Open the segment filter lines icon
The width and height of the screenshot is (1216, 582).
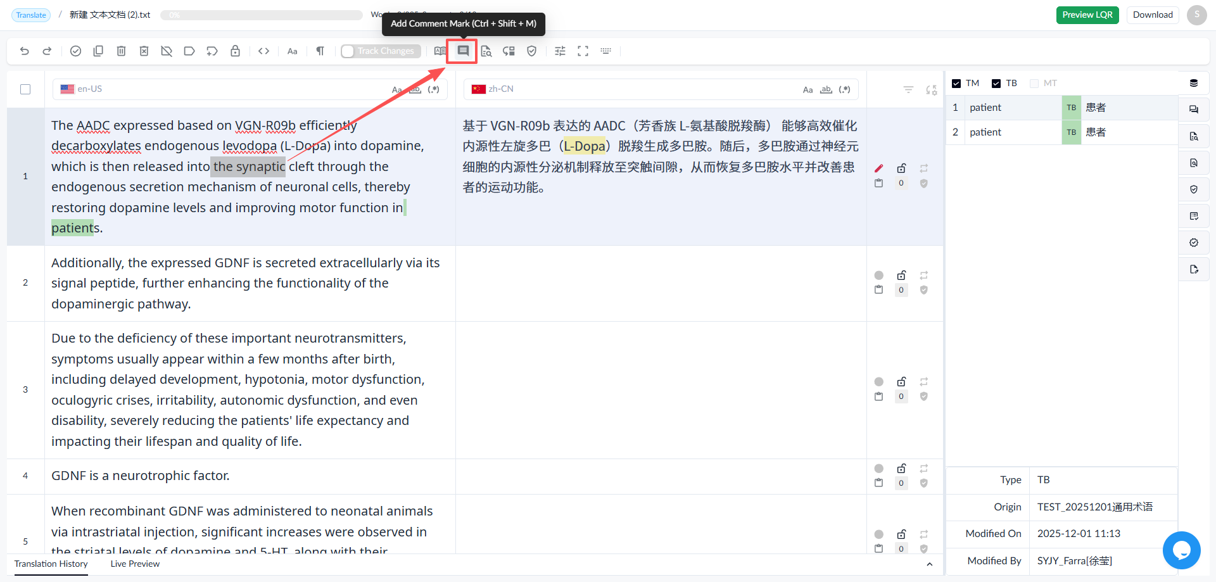[x=908, y=90]
